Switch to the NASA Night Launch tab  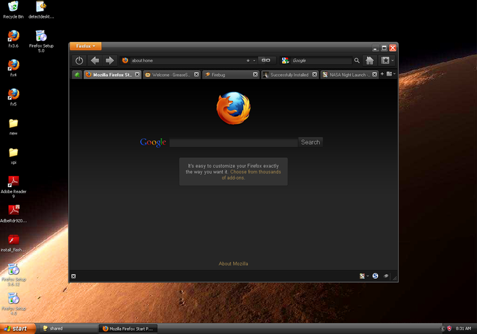(349, 75)
